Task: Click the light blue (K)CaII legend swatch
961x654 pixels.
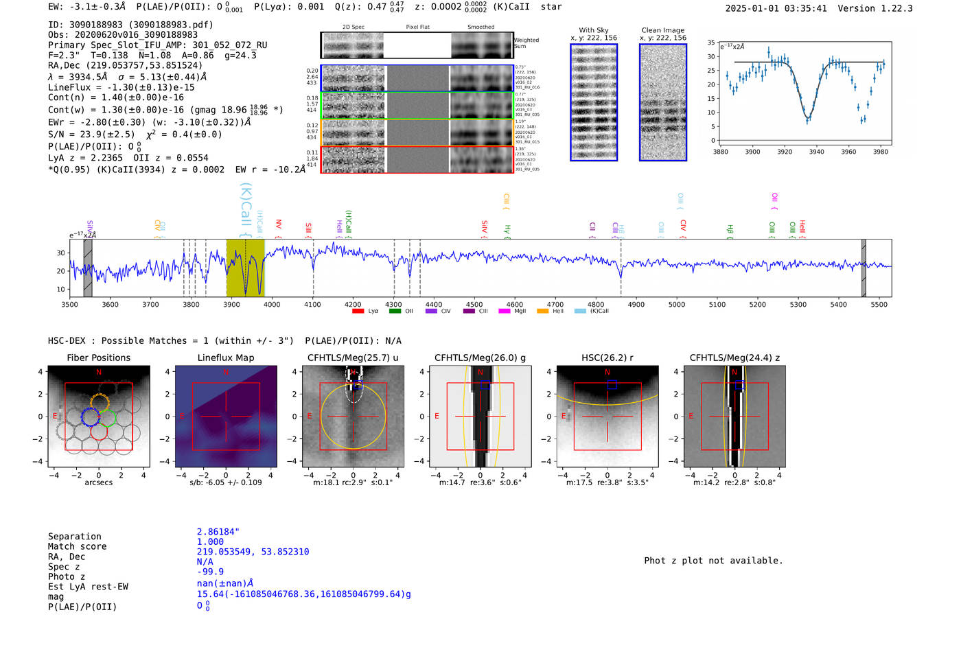Action: pos(580,311)
